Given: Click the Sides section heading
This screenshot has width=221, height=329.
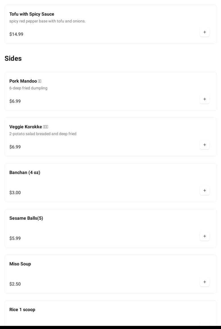Looking at the screenshot, I should [13, 58].
